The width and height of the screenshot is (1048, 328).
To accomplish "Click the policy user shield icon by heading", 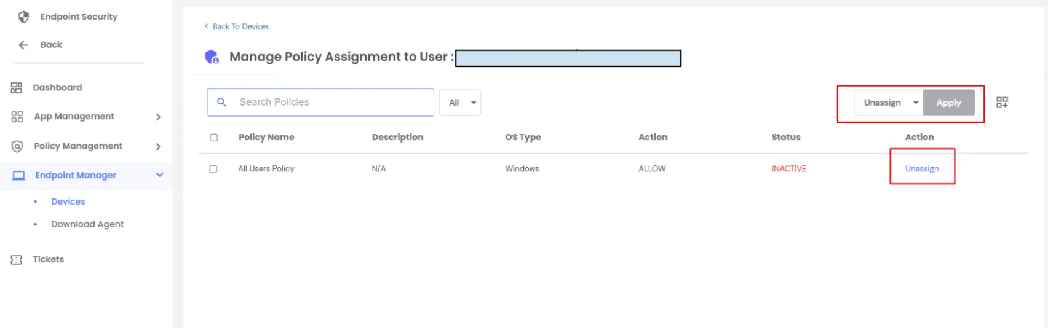I will [x=212, y=57].
